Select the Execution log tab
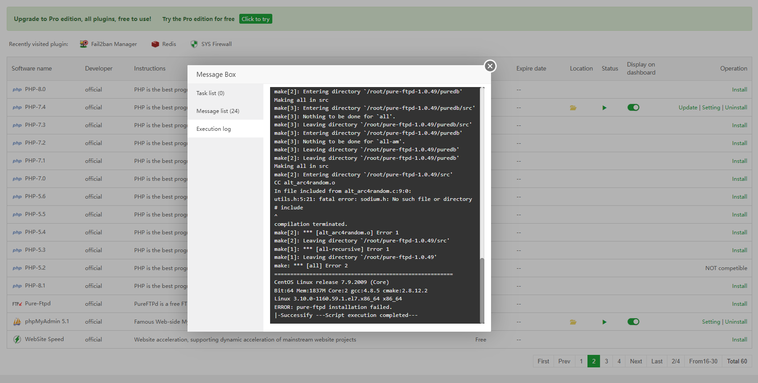 tap(213, 129)
